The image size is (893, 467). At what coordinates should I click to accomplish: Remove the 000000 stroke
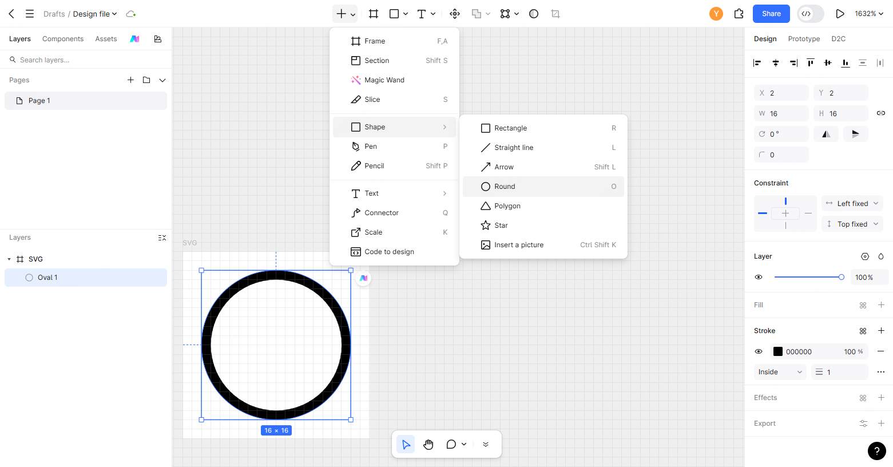click(881, 351)
